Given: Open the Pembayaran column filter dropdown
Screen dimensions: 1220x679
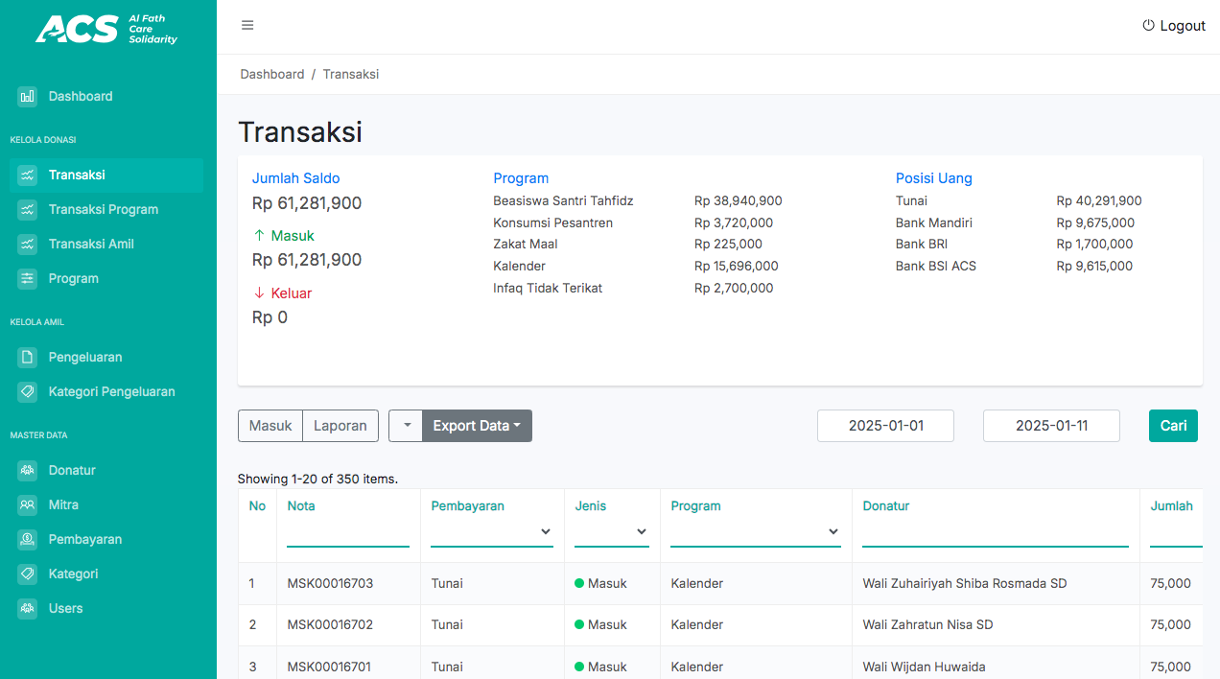Looking at the screenshot, I should (x=492, y=531).
